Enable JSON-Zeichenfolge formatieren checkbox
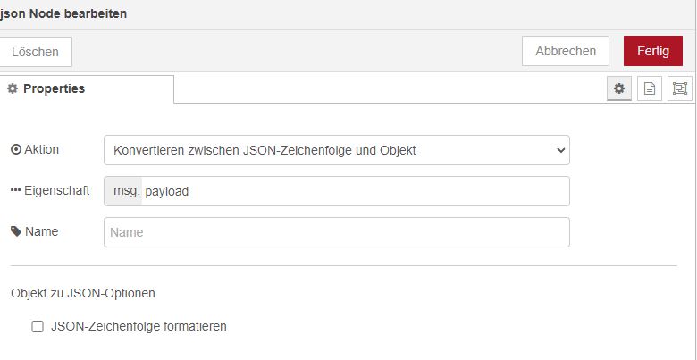 click(38, 327)
